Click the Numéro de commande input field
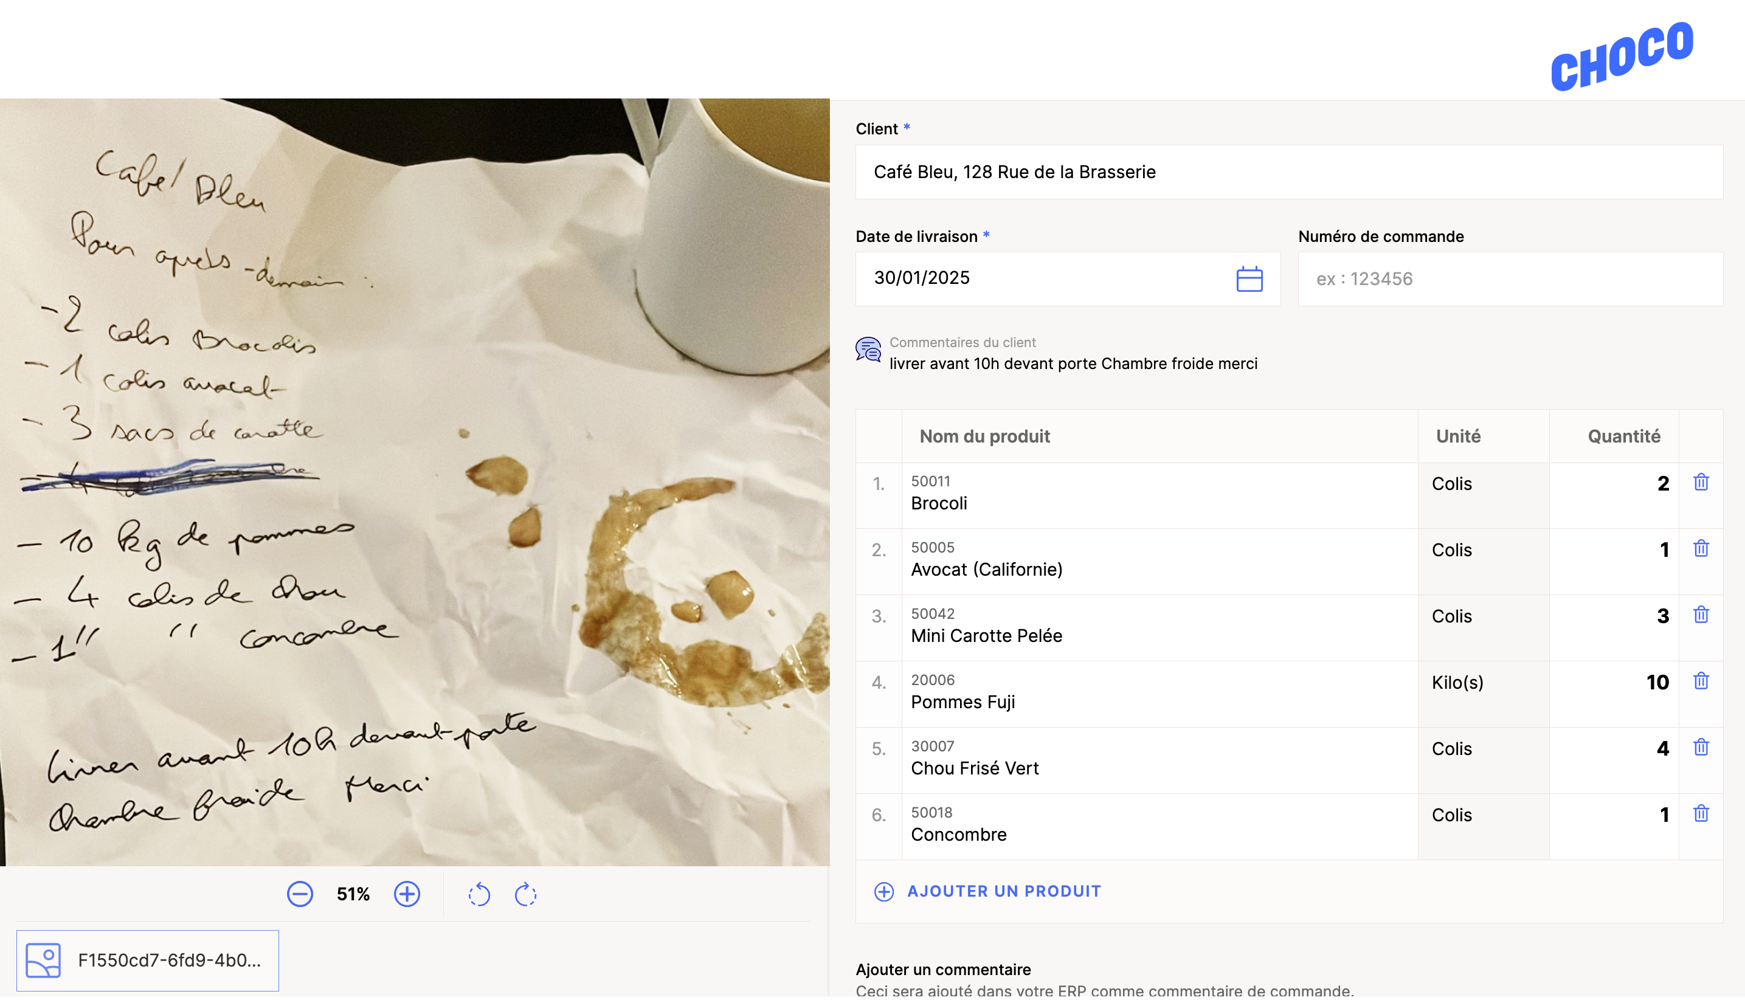Viewport: 1745px width, 1000px height. (1510, 279)
